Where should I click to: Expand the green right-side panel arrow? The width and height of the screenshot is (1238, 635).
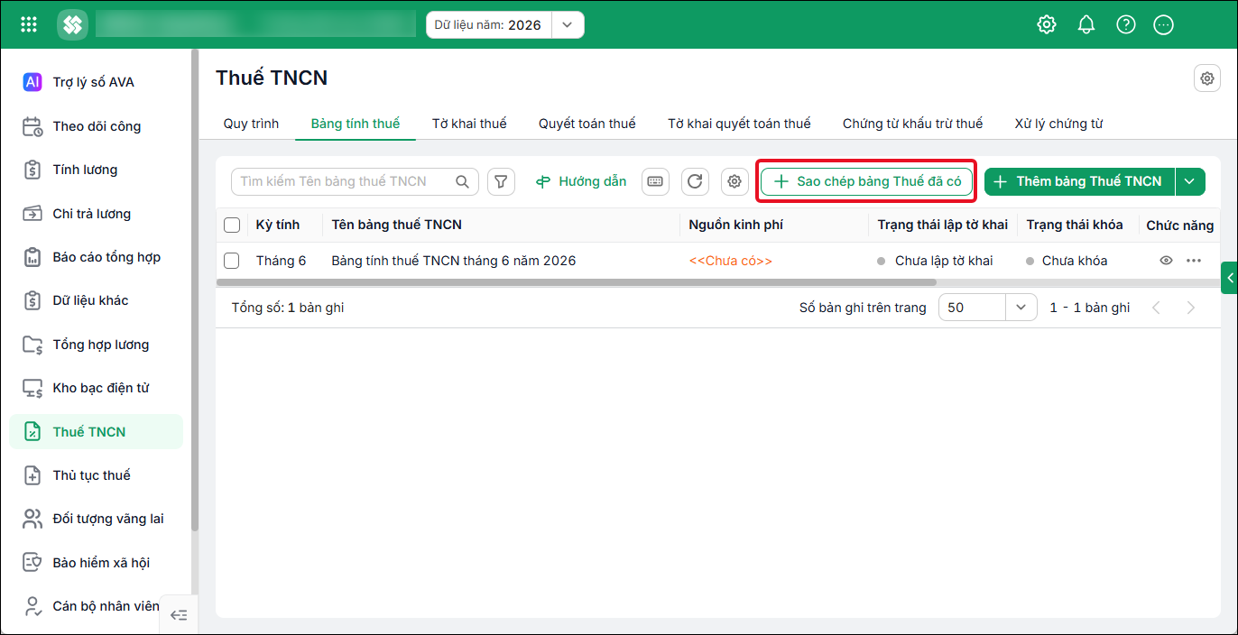[x=1229, y=279]
